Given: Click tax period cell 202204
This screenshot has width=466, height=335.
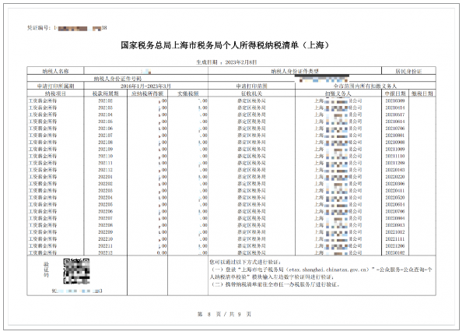Looking at the screenshot, I should click(x=106, y=198).
